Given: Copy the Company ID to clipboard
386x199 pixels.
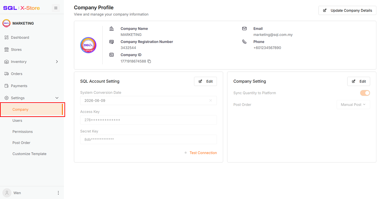Looking at the screenshot, I should (x=149, y=61).
